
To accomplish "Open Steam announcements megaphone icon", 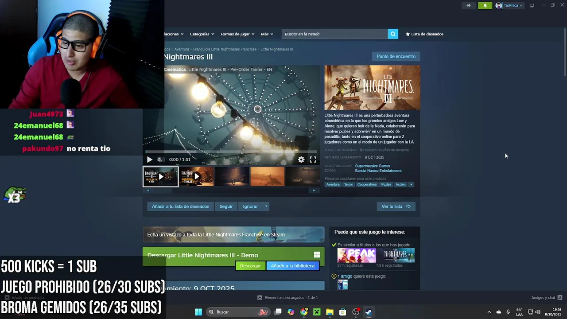I will point(469,6).
